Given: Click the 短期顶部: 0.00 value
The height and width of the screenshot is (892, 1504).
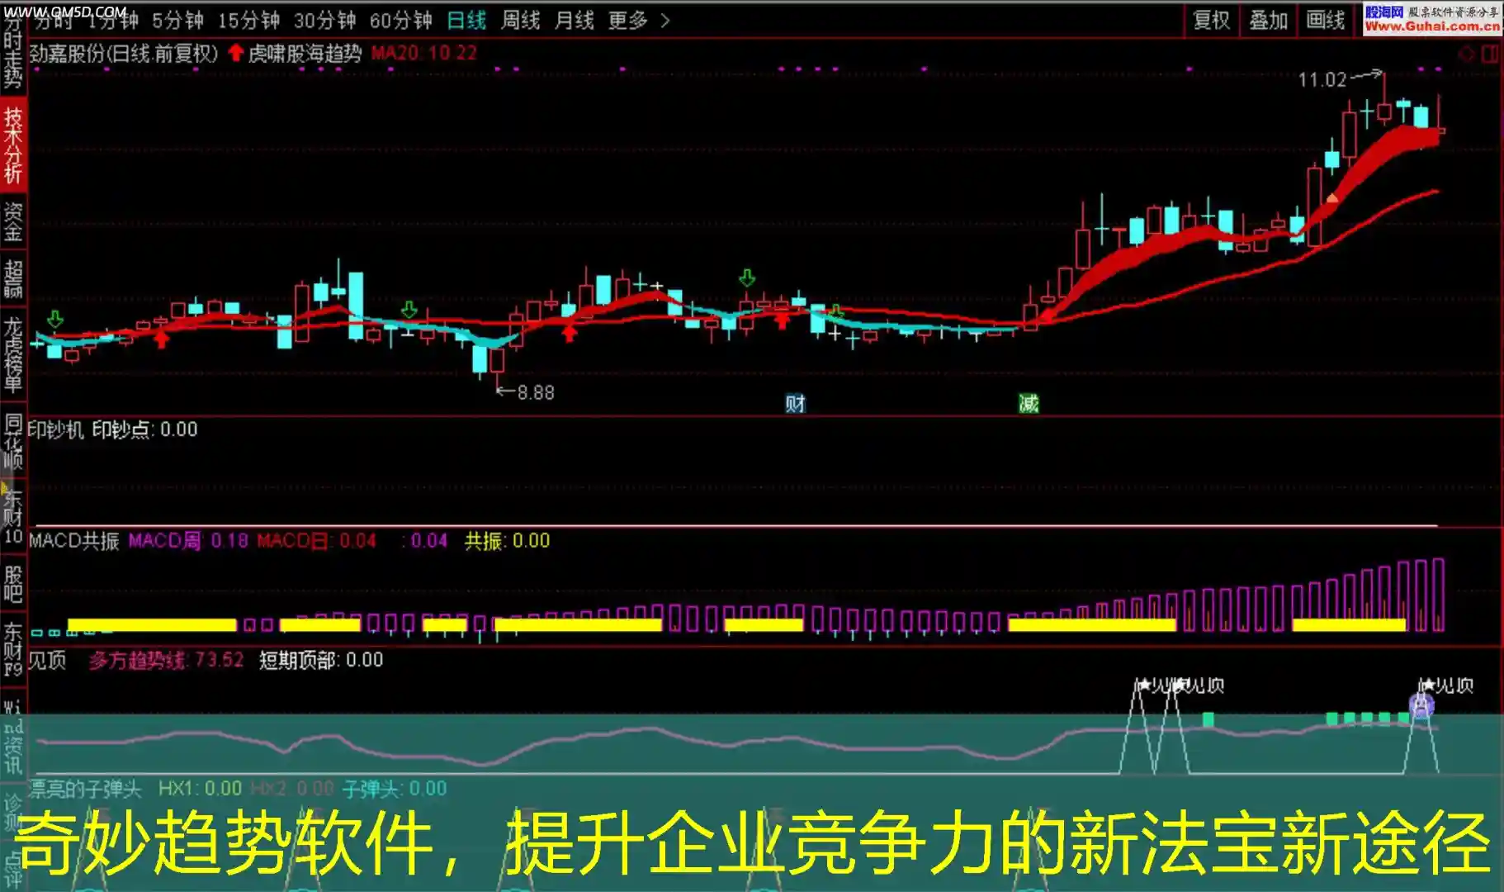Looking at the screenshot, I should point(321,660).
